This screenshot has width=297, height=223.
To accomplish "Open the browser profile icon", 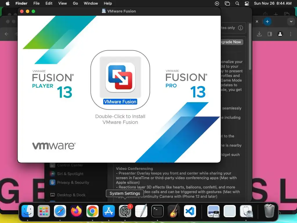I will pyautogui.click(x=280, y=34).
